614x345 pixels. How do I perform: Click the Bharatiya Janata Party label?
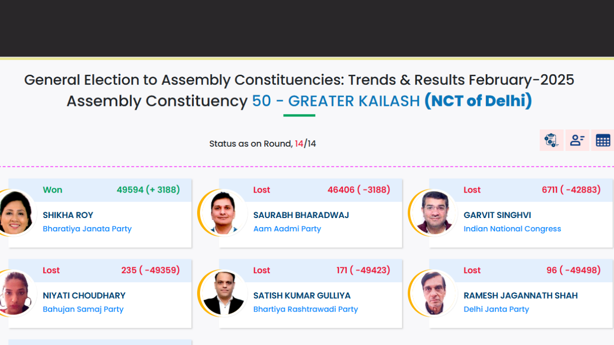click(x=87, y=229)
